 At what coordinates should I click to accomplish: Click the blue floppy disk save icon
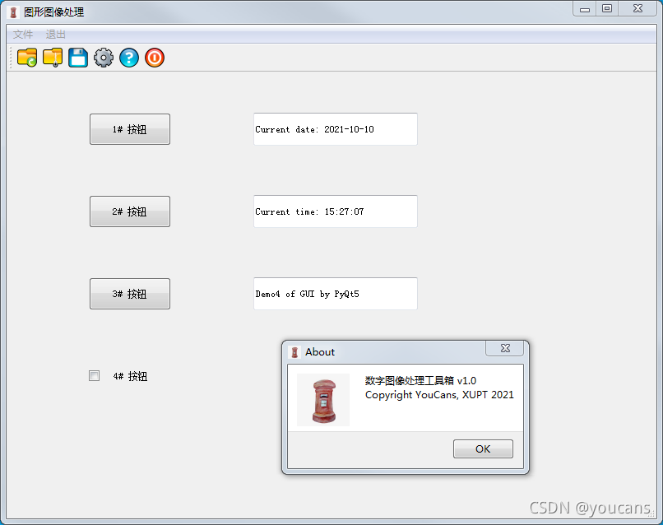pyautogui.click(x=78, y=58)
